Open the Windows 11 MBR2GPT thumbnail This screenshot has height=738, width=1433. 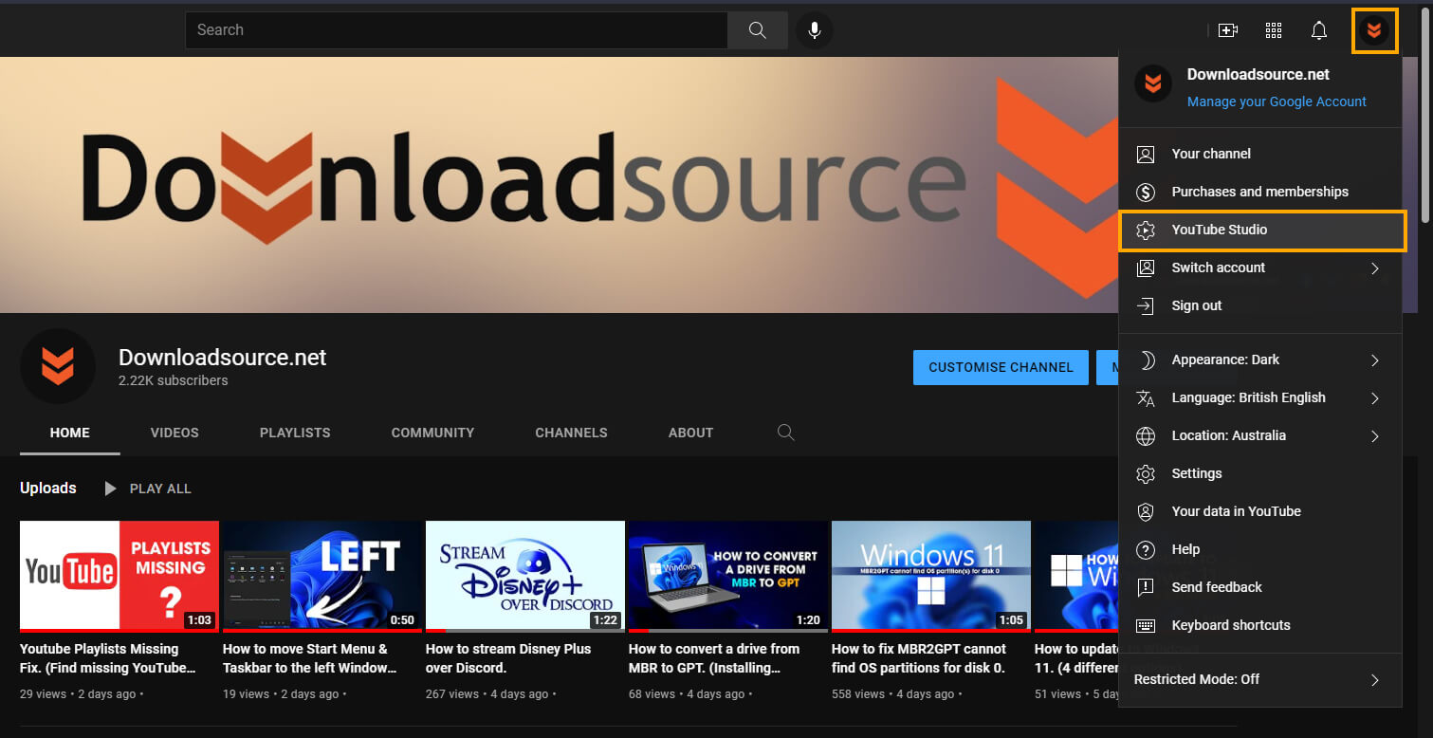[931, 576]
